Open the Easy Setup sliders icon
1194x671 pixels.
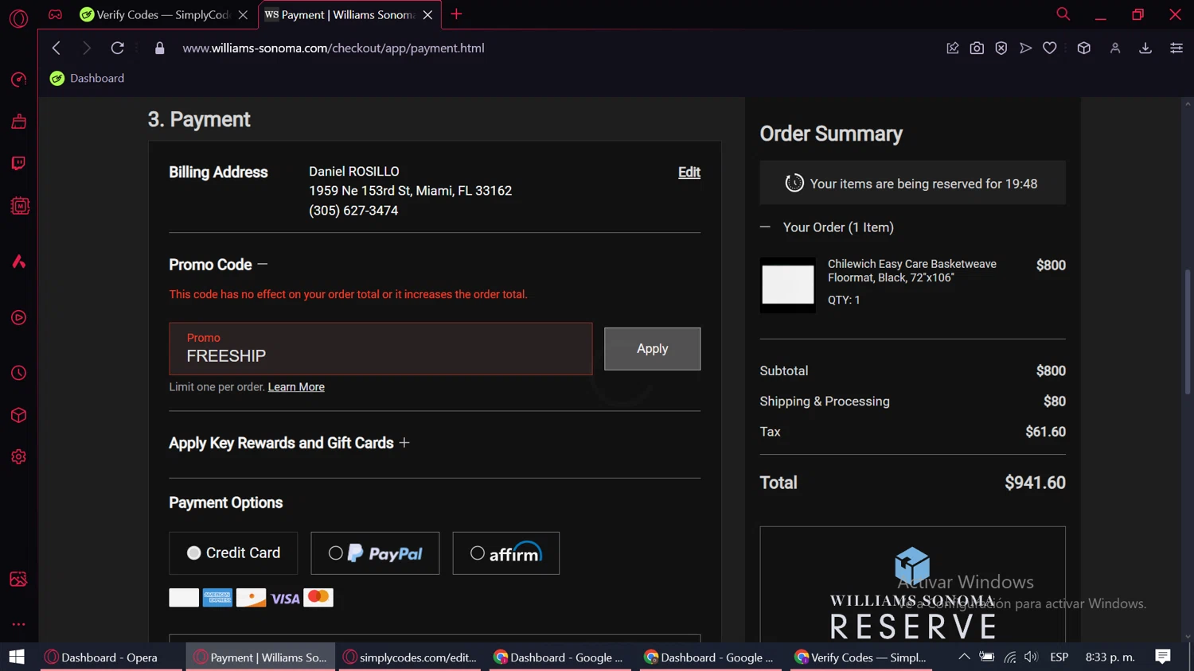pos(1176,48)
